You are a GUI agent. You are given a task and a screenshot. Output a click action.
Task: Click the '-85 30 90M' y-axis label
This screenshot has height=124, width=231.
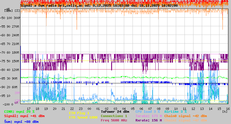9,78
